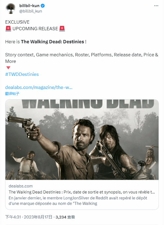Click the 3,234 查看 view count
The image size is (164, 225).
pyautogui.click(x=65, y=217)
